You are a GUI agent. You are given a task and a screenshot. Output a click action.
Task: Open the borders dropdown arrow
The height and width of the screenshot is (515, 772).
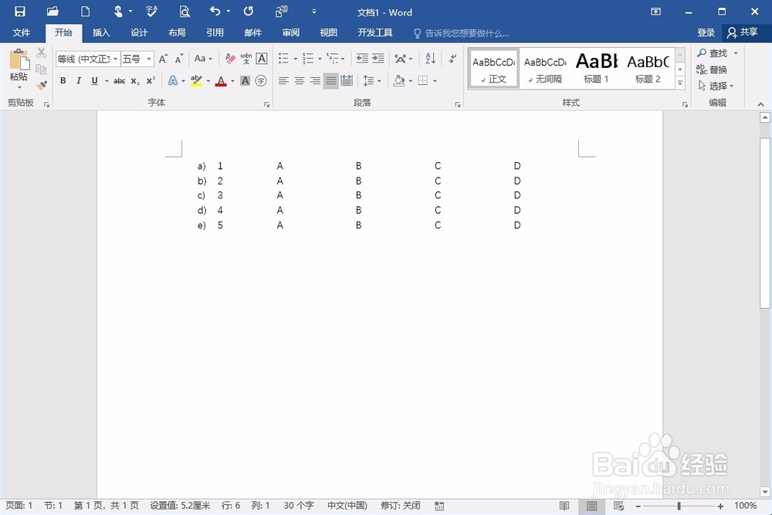435,81
